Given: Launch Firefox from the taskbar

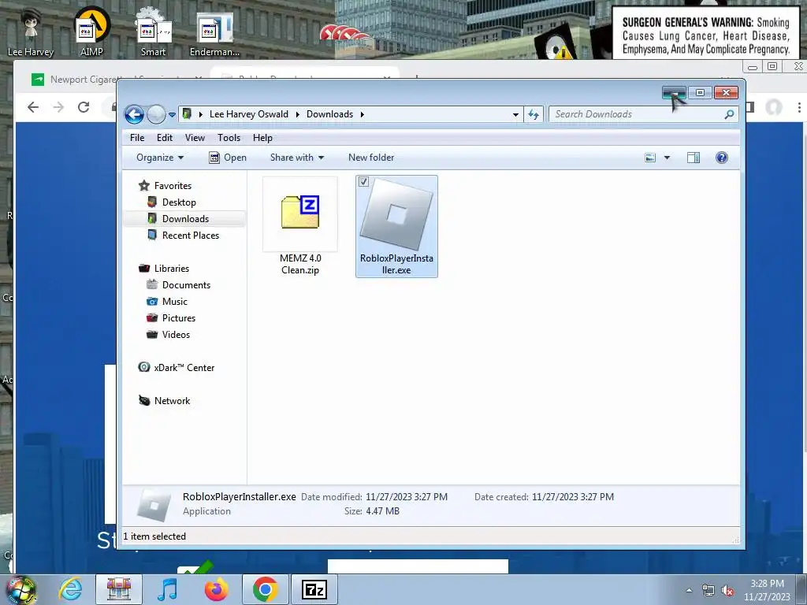Looking at the screenshot, I should tap(216, 589).
